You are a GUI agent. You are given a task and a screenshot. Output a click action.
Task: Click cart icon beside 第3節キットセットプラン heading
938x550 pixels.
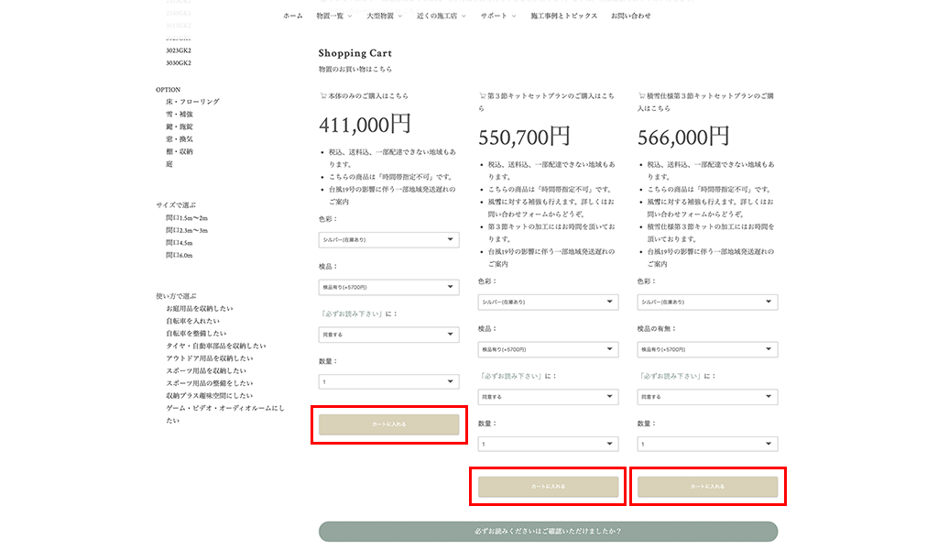[x=482, y=95]
